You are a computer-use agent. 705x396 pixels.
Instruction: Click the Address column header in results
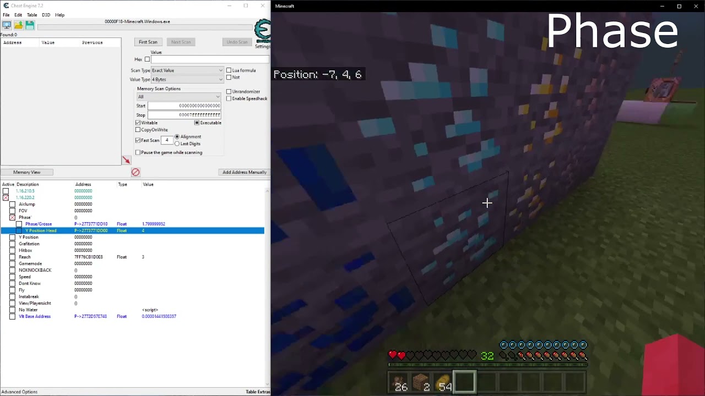[20, 42]
